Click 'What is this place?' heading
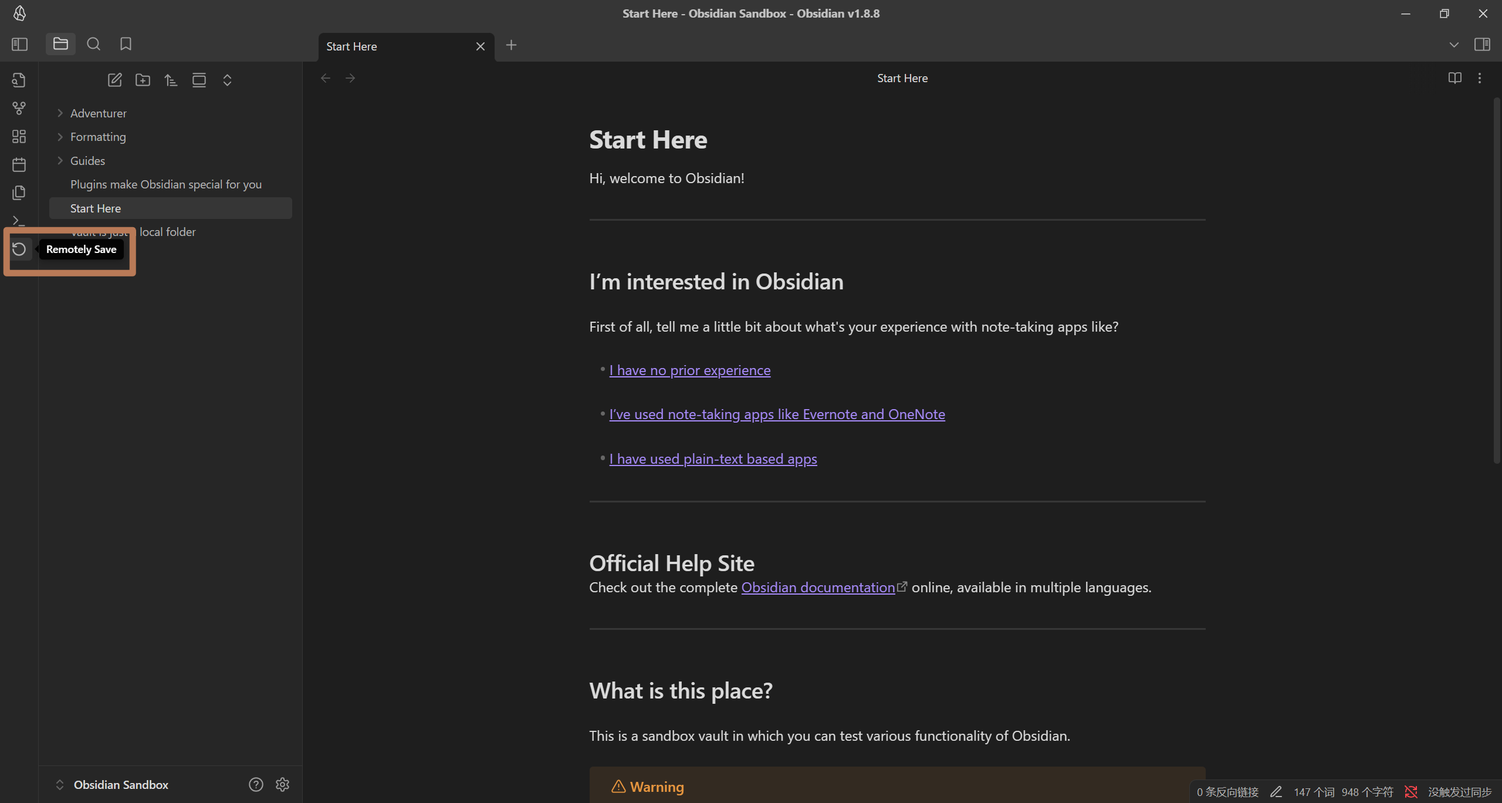 tap(681, 691)
